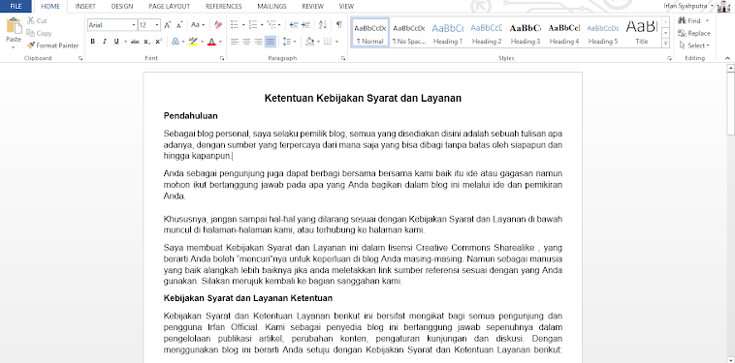This screenshot has width=735, height=363.
Task: Collapse the ribbon with caret
Action: tap(727, 58)
